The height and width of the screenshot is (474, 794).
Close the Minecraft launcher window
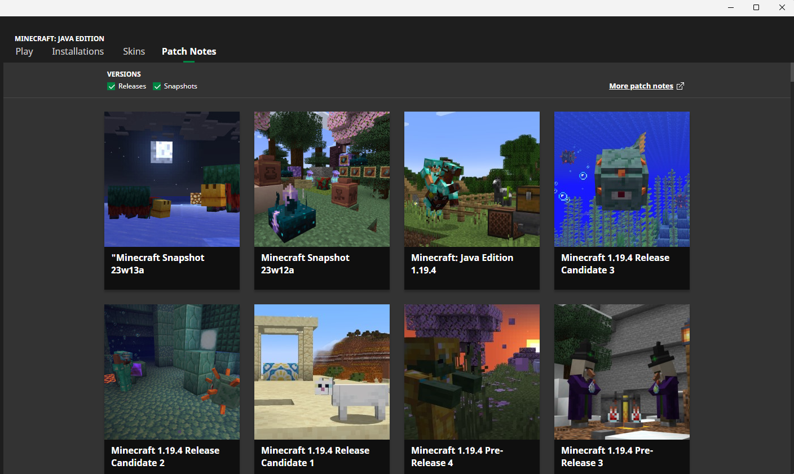(782, 8)
